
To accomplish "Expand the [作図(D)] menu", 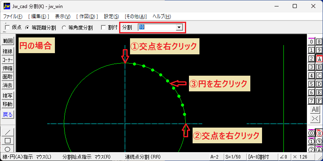I will pyautogui.click(x=87, y=17).
